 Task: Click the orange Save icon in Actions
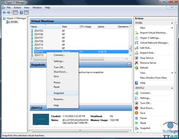(x=136, y=113)
